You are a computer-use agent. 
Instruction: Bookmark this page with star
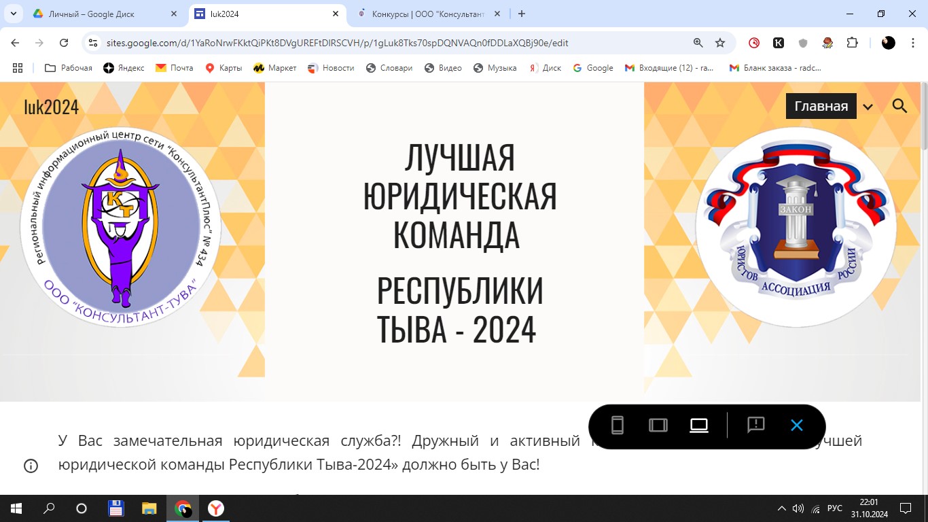[720, 43]
